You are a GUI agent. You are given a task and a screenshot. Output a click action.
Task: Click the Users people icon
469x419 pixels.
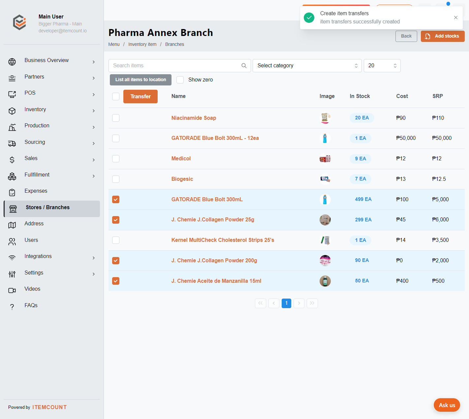click(x=12, y=242)
